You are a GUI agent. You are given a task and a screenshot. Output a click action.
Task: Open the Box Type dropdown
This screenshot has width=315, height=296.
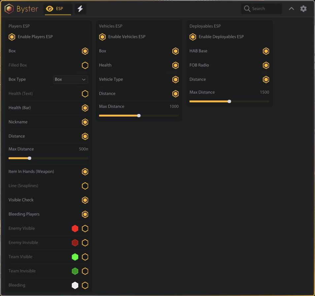pos(71,80)
